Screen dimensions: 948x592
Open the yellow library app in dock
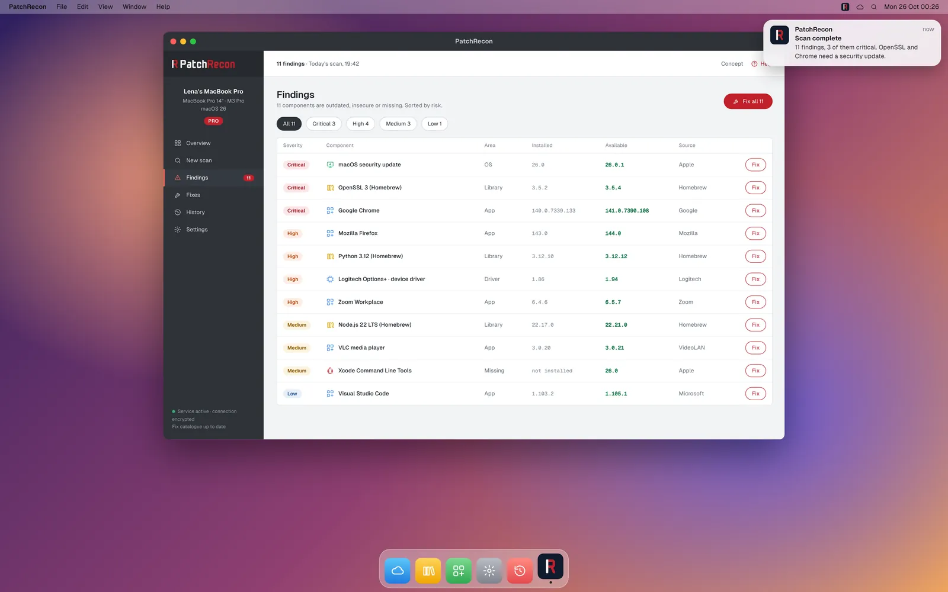pyautogui.click(x=428, y=571)
